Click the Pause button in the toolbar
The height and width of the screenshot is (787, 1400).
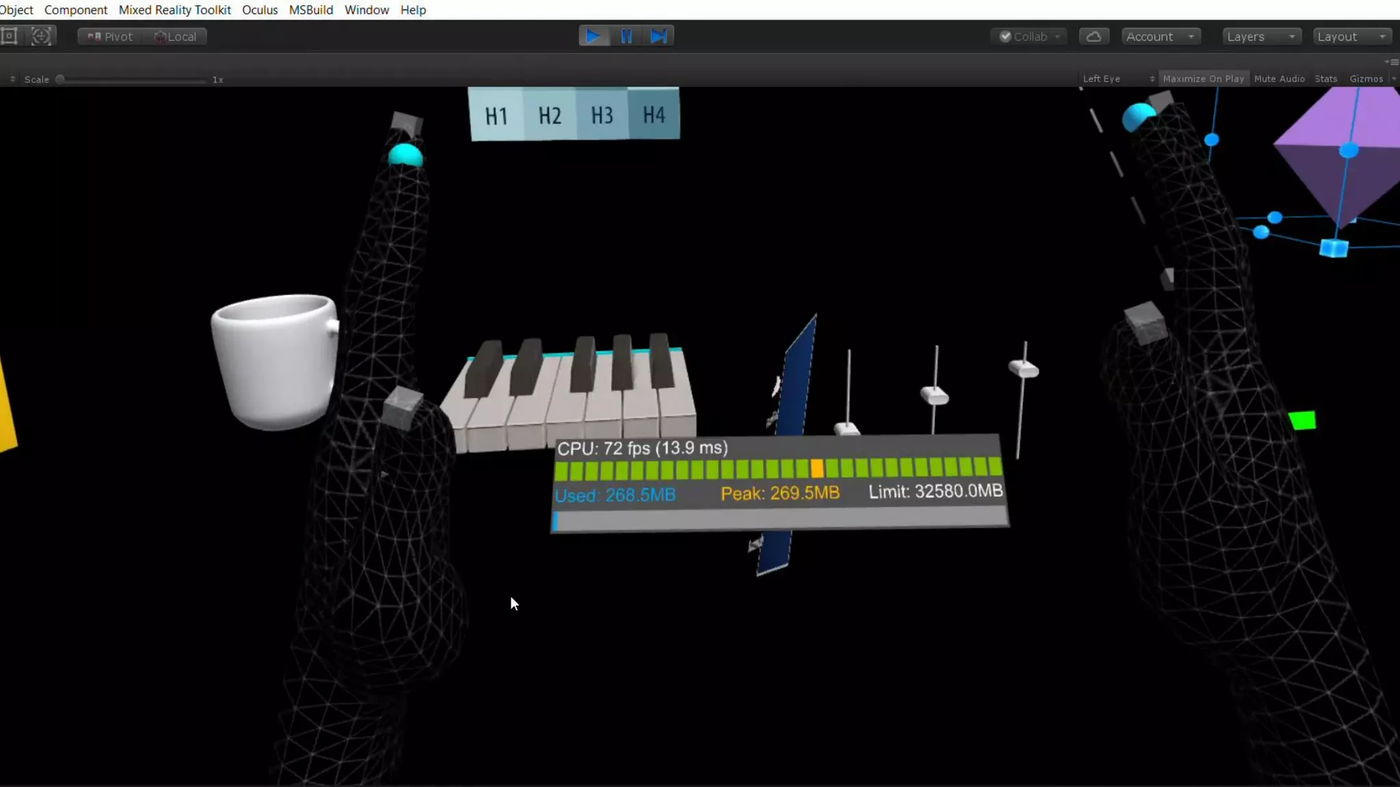click(x=626, y=36)
